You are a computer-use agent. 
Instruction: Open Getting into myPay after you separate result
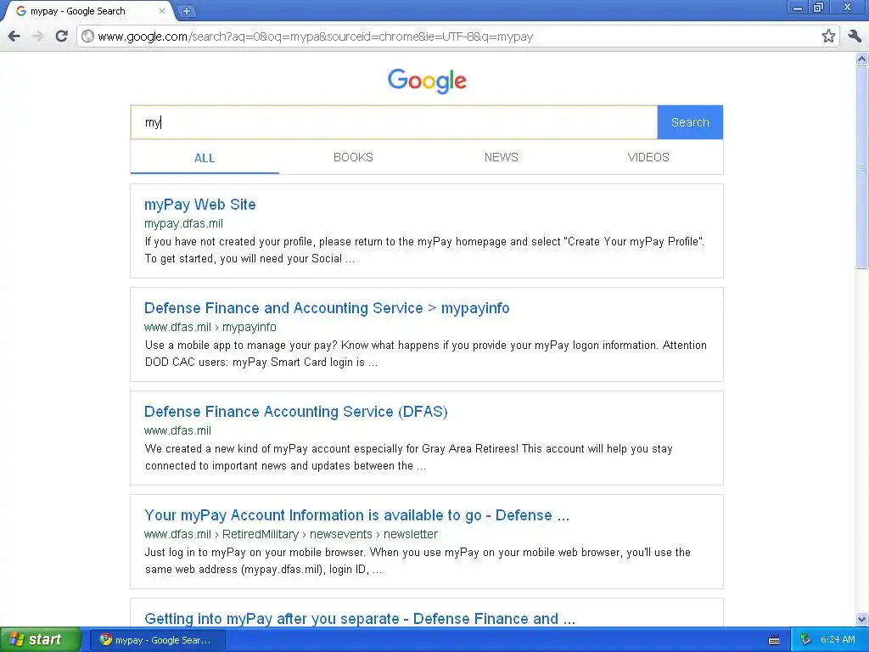click(x=360, y=619)
